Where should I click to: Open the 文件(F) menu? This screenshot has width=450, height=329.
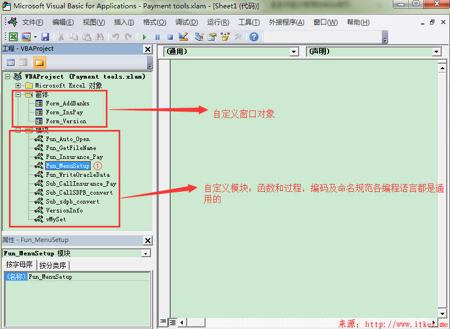[x=32, y=22]
